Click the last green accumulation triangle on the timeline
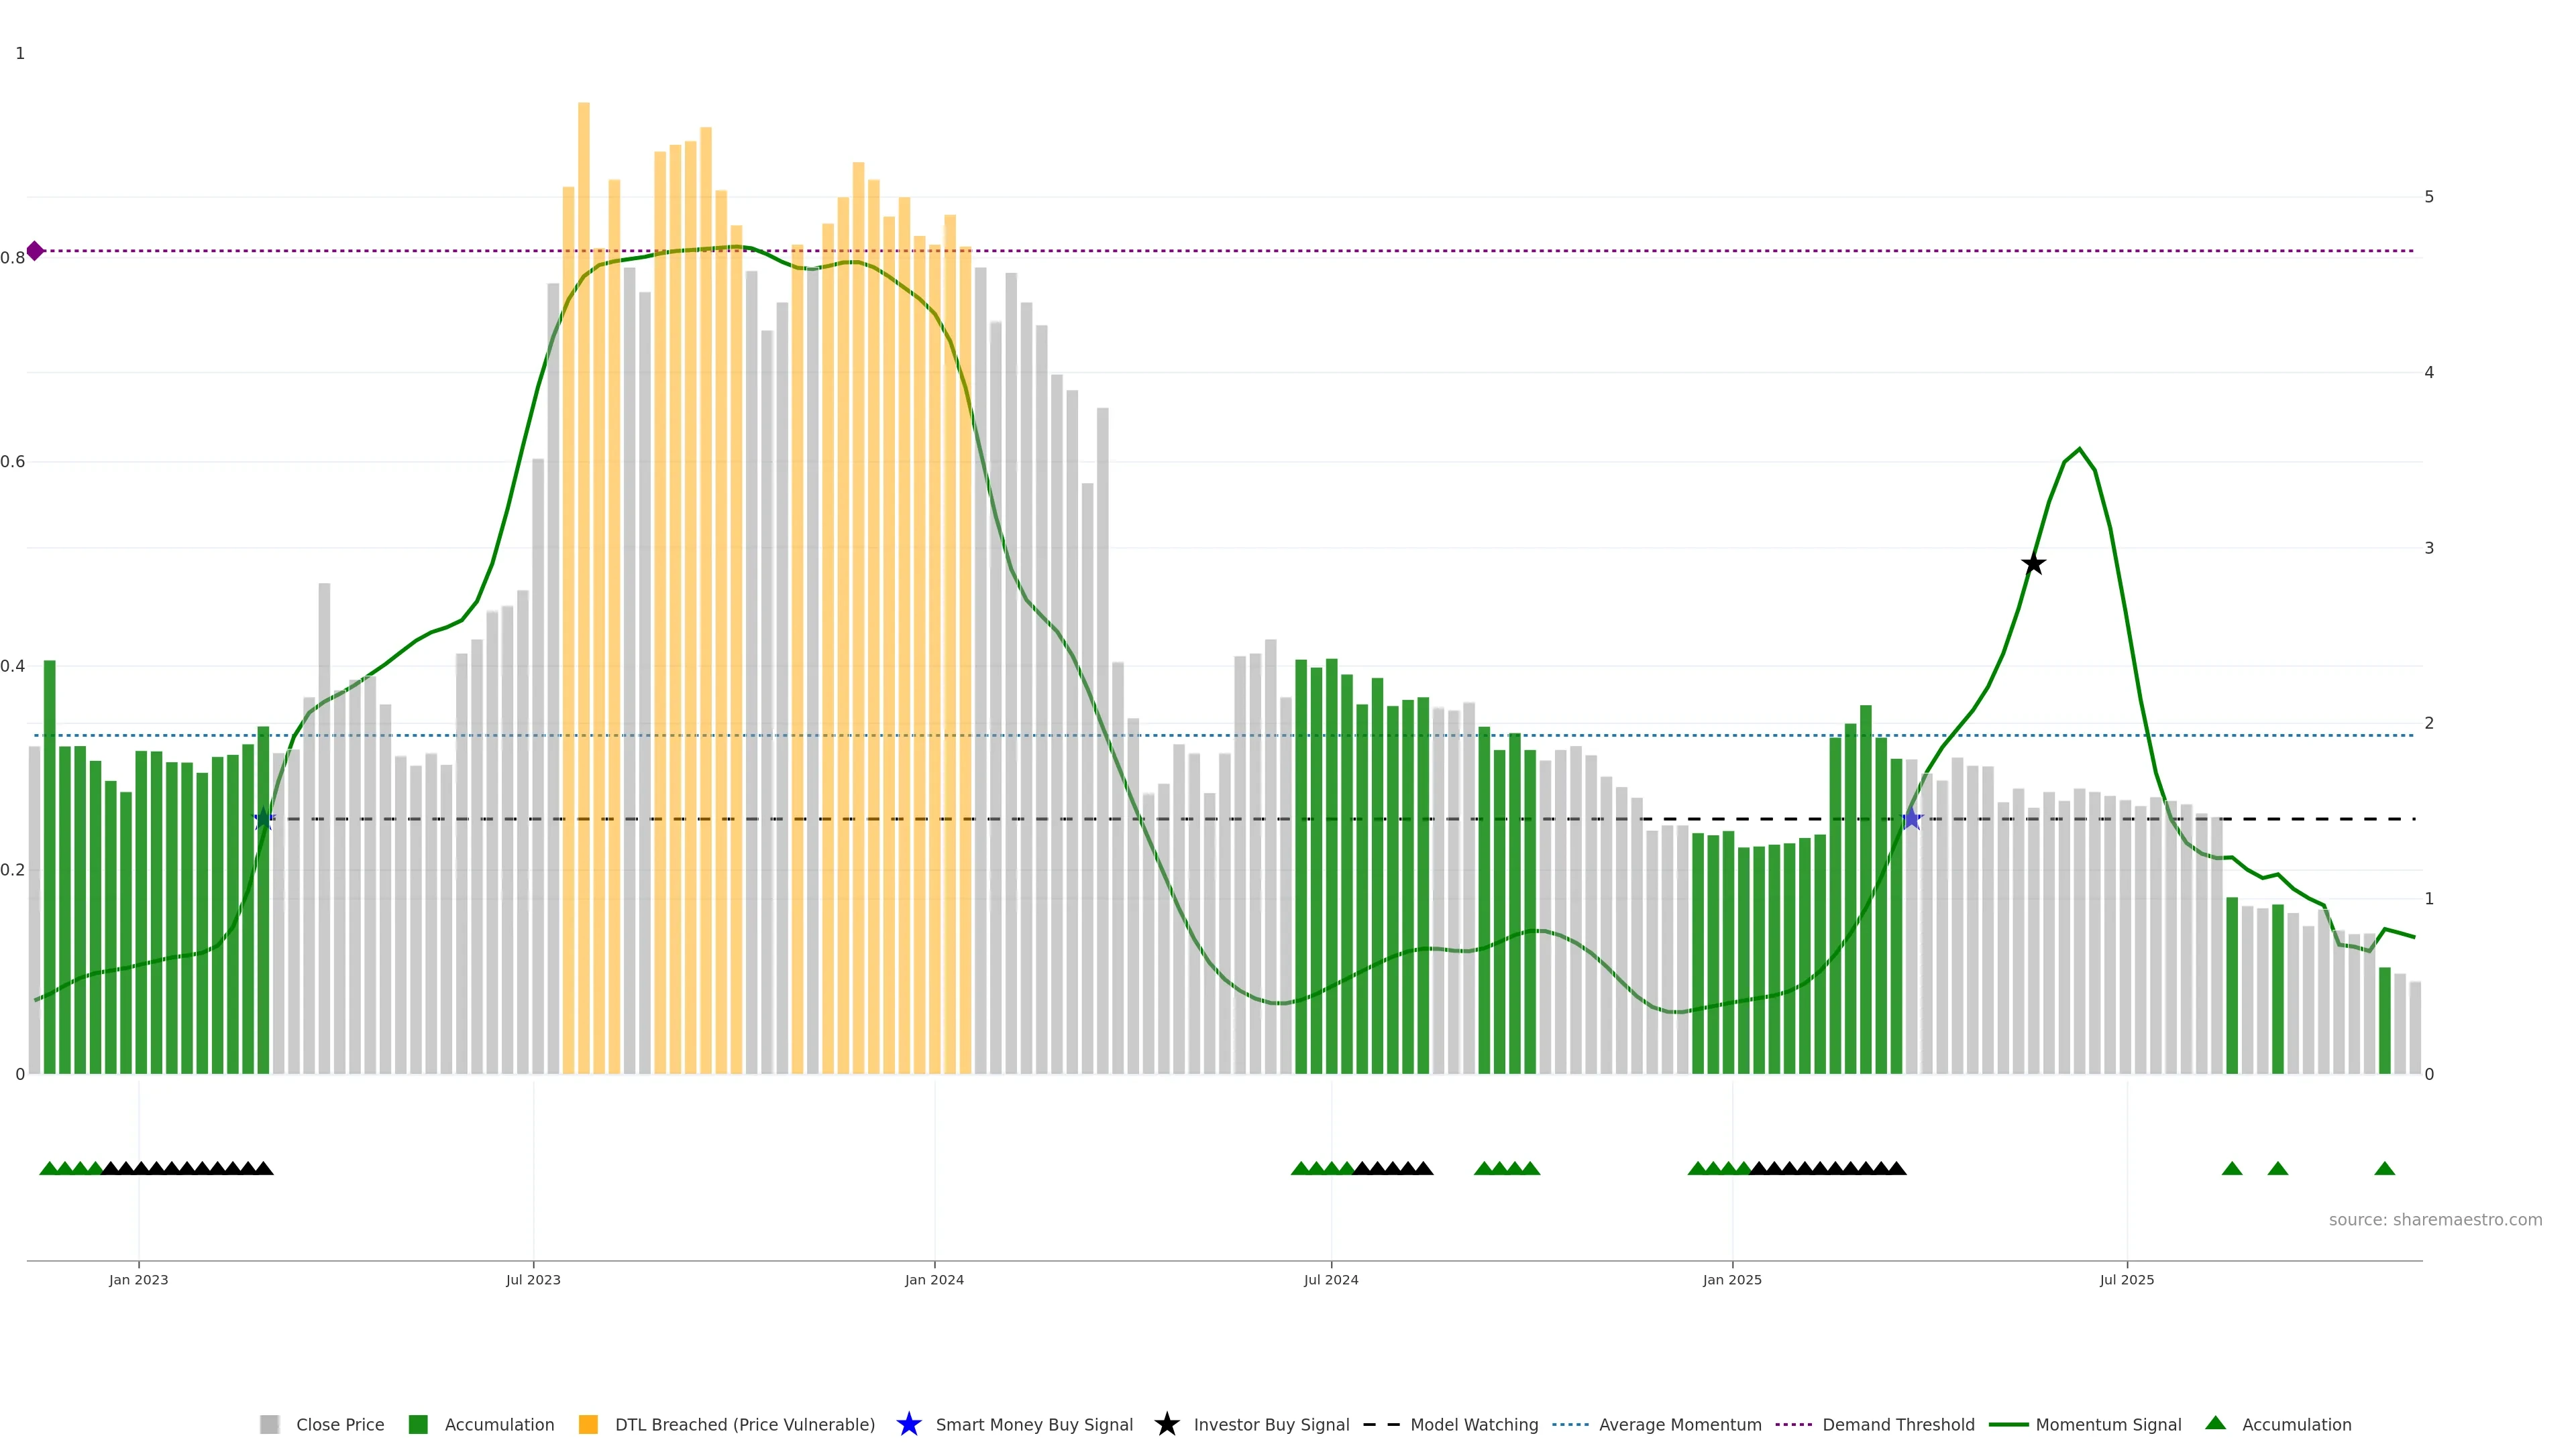This screenshot has width=2576, height=1448. tap(2384, 1168)
